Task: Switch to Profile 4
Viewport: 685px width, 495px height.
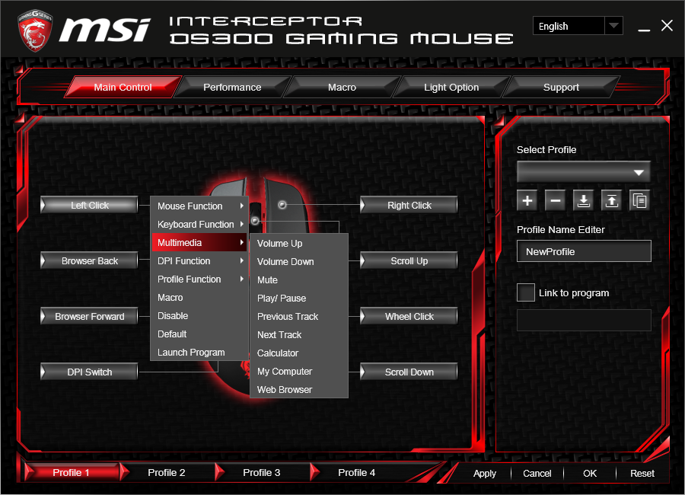Action: click(356, 473)
